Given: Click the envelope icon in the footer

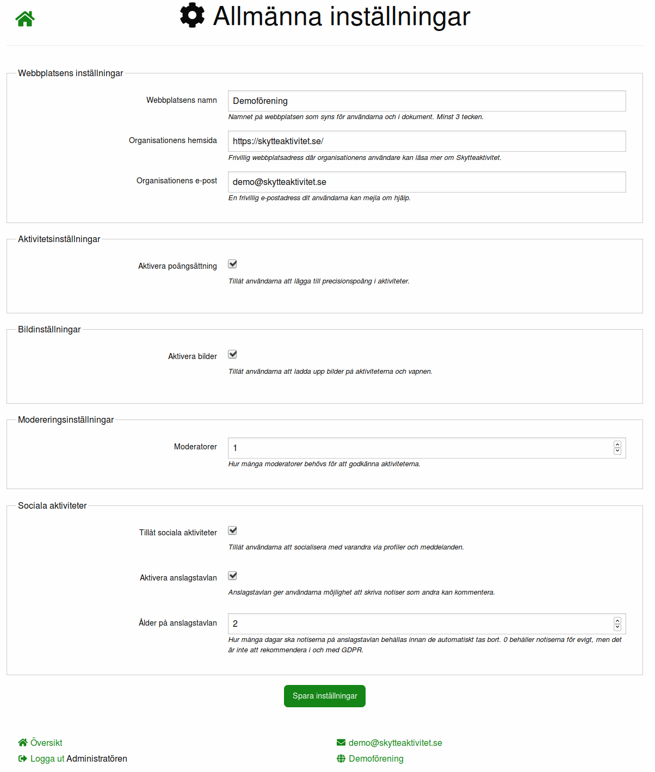Looking at the screenshot, I should [341, 743].
